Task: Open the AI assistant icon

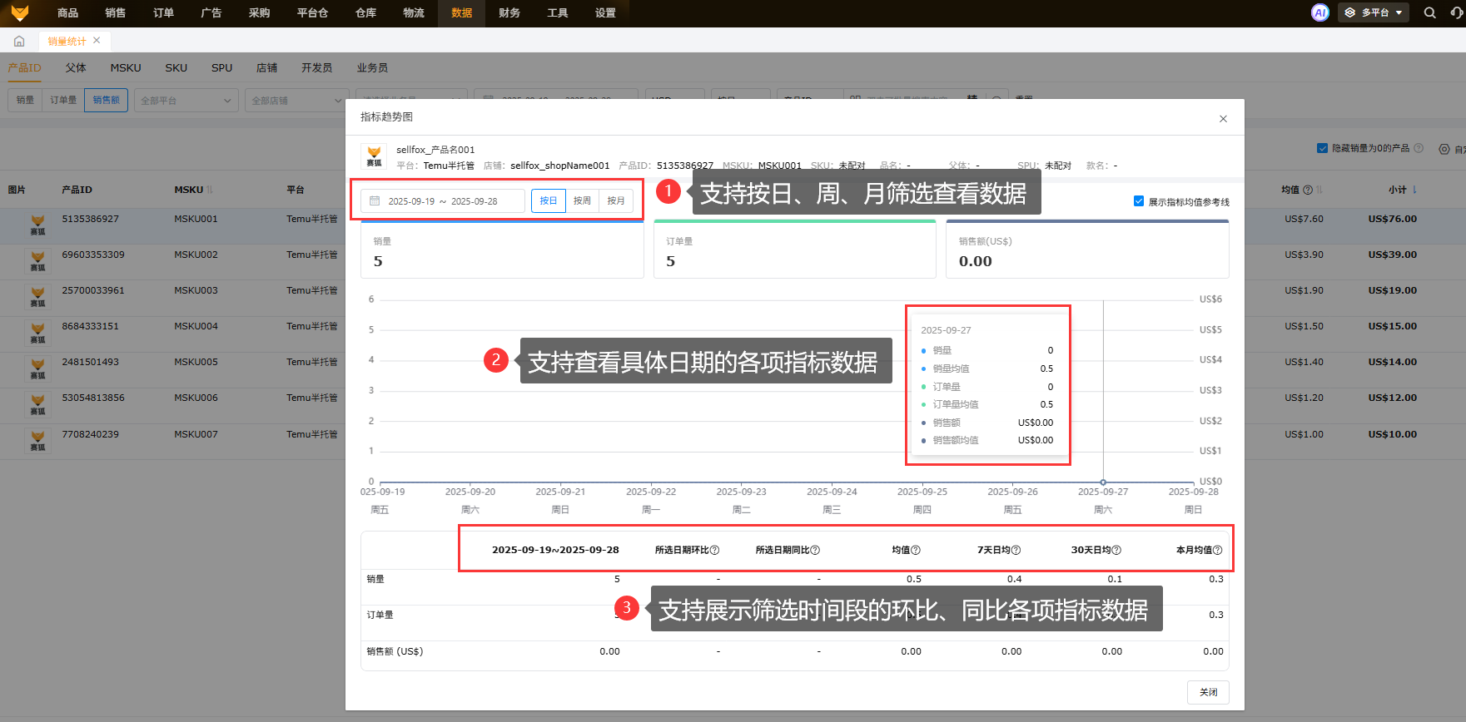Action: [x=1319, y=12]
